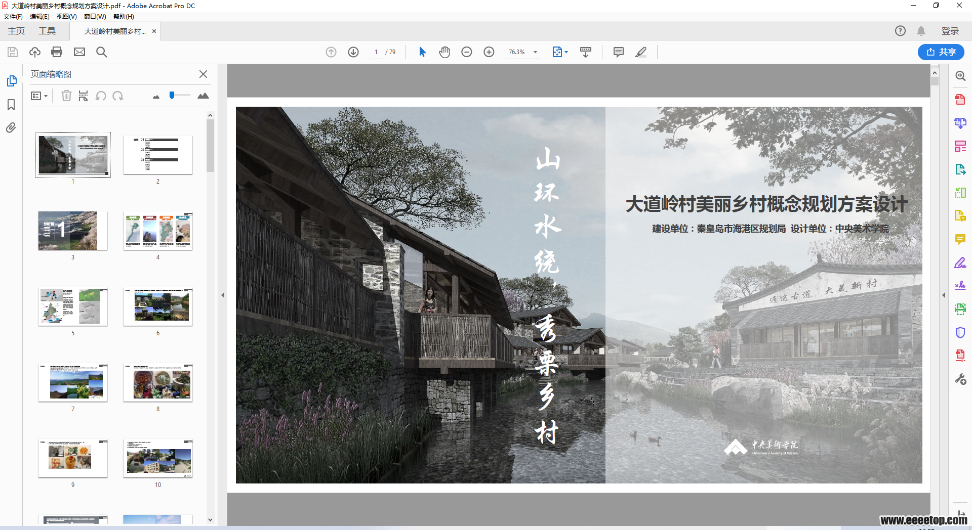The image size is (972, 530).
Task: Rotate page counterclockwise in thumbnails panel
Action: click(x=101, y=96)
